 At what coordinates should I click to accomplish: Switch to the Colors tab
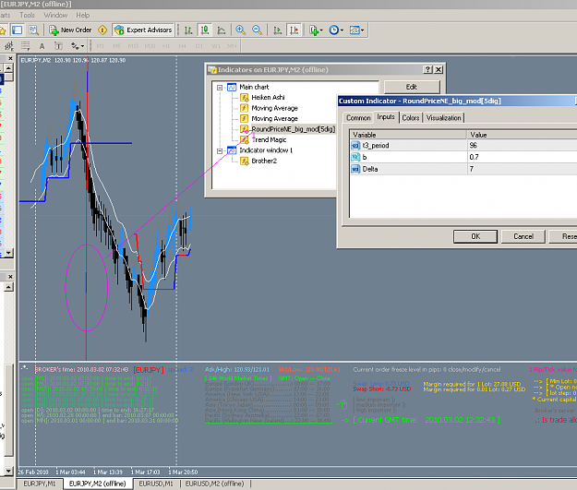(410, 118)
